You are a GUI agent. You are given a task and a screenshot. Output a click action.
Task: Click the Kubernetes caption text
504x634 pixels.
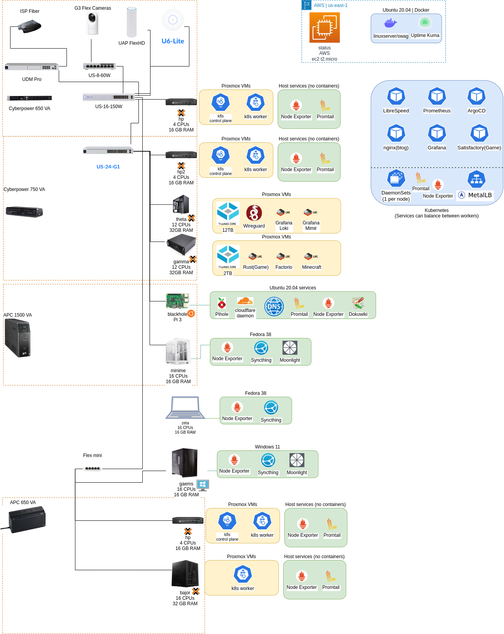tap(437, 213)
